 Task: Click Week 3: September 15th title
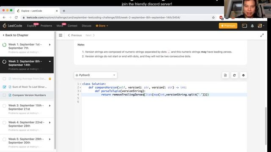tap(26, 107)
